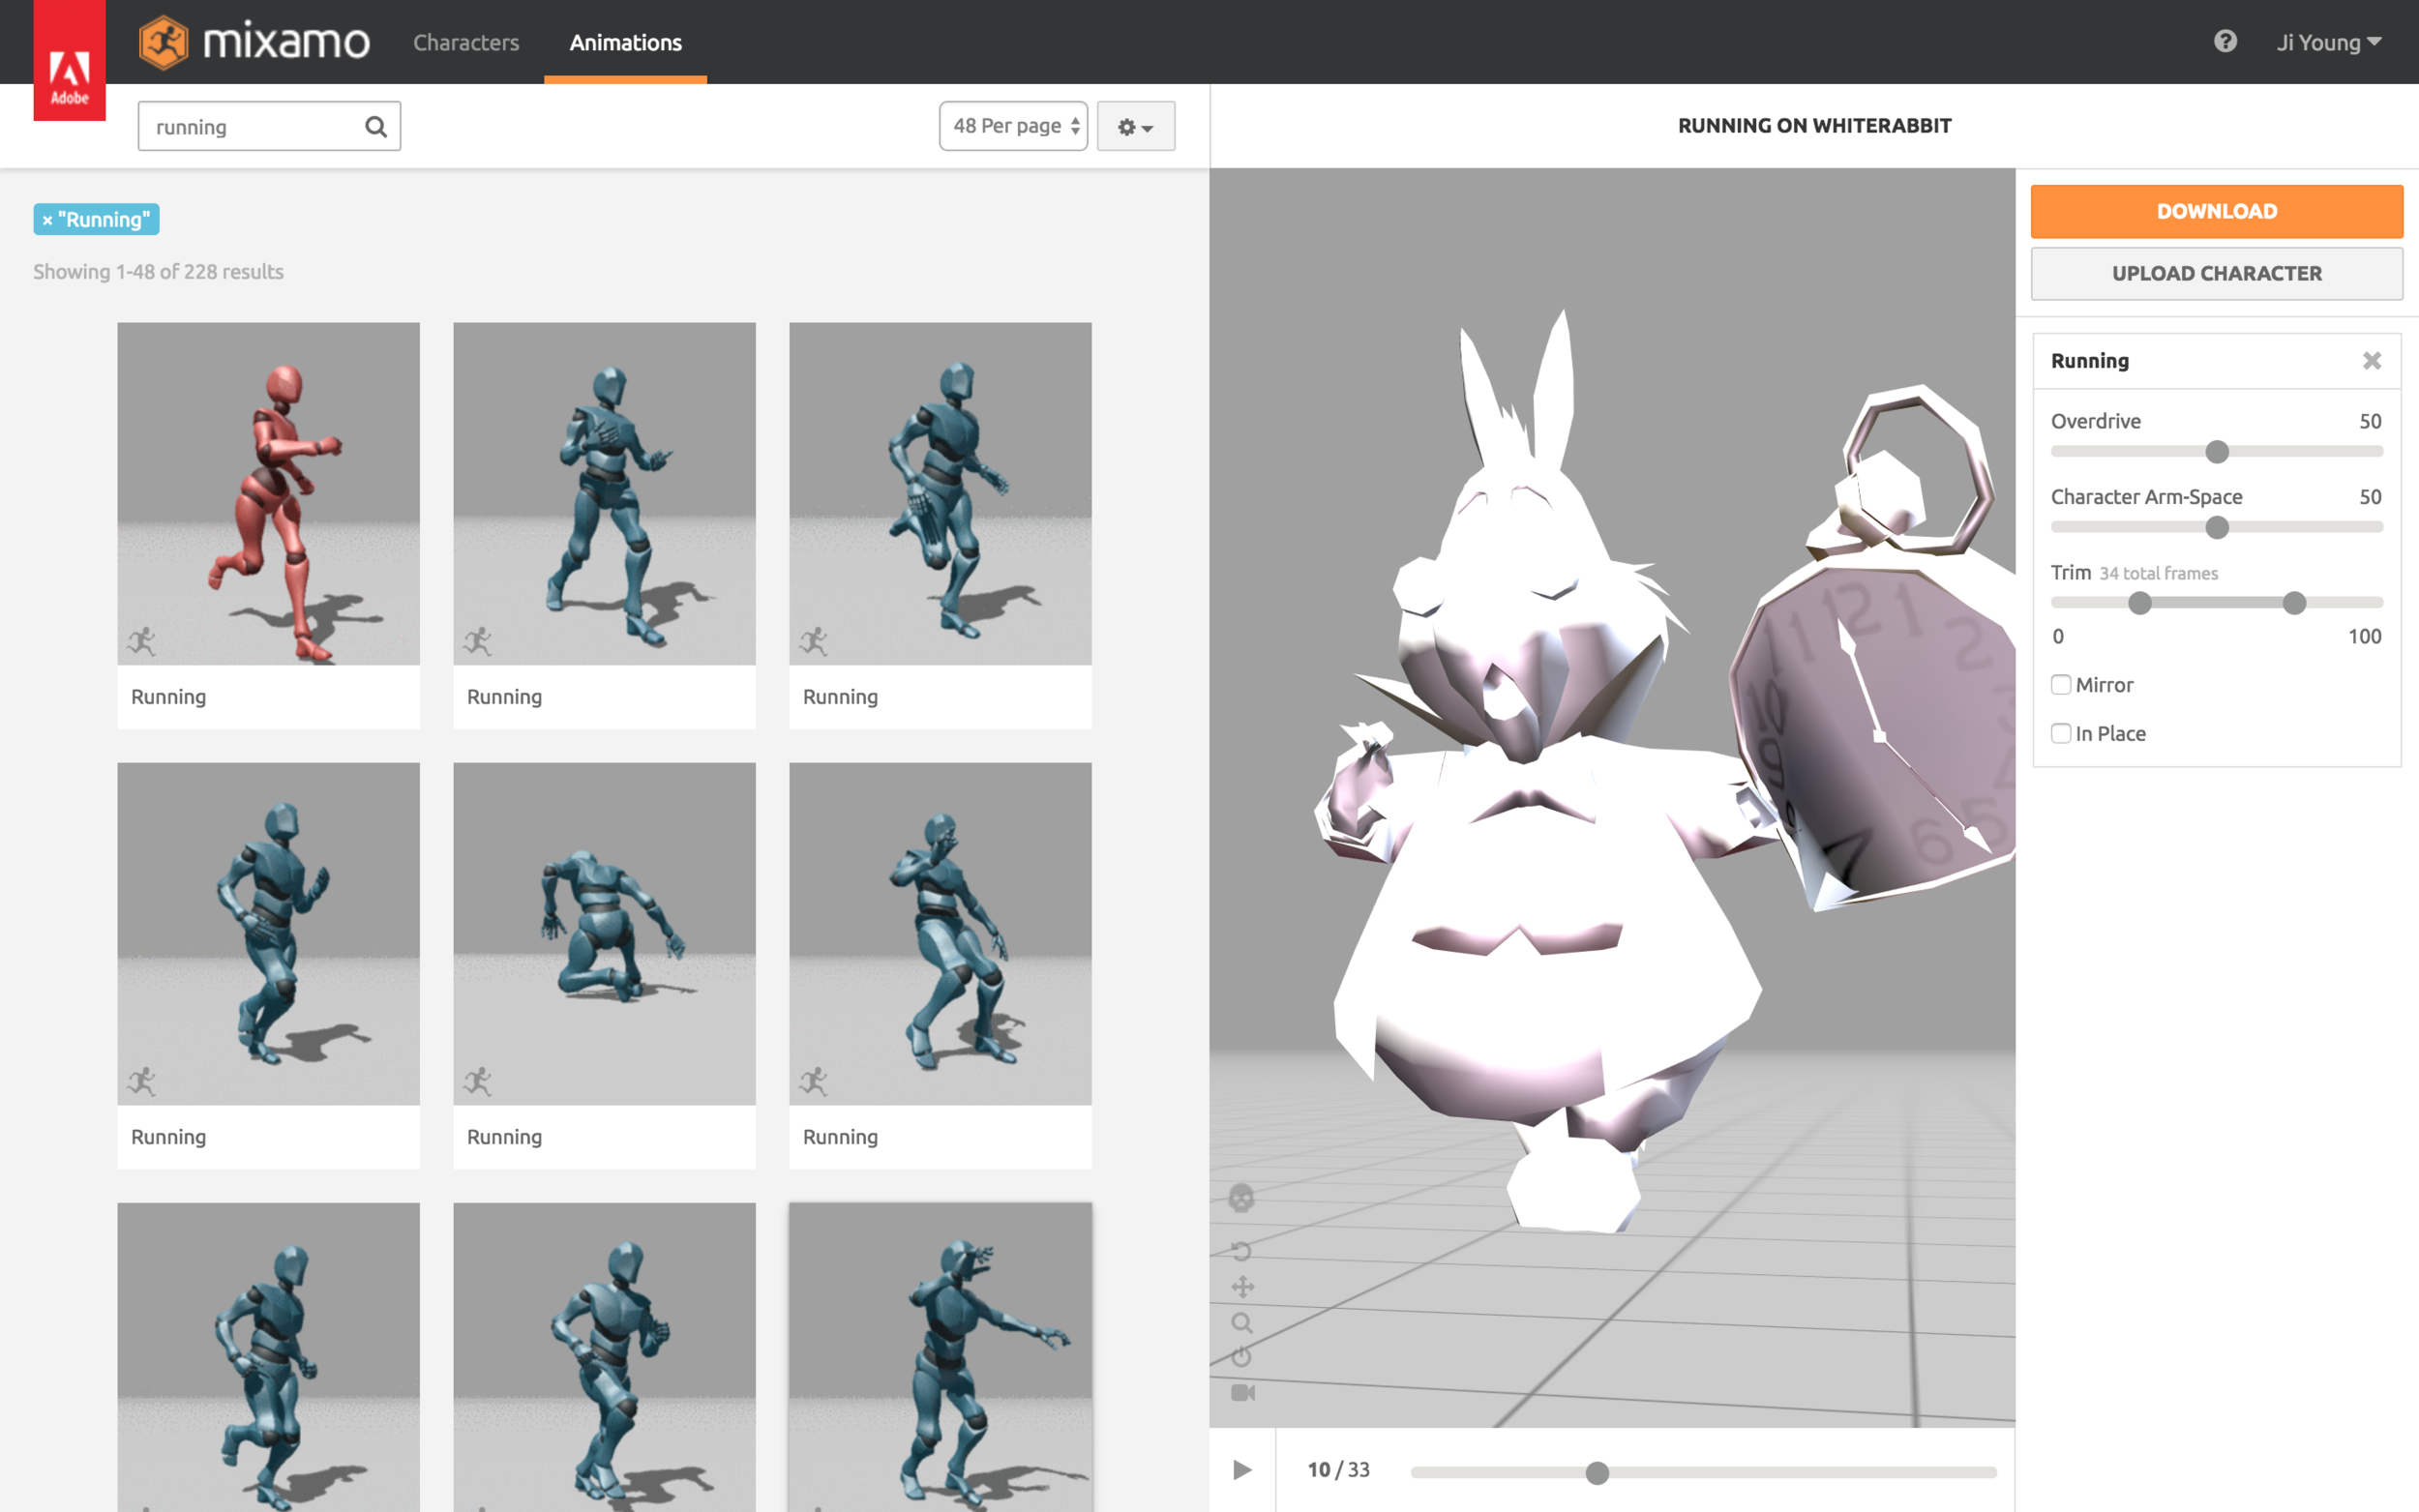
Task: Click the Trim slider left handle
Action: pos(2139,603)
